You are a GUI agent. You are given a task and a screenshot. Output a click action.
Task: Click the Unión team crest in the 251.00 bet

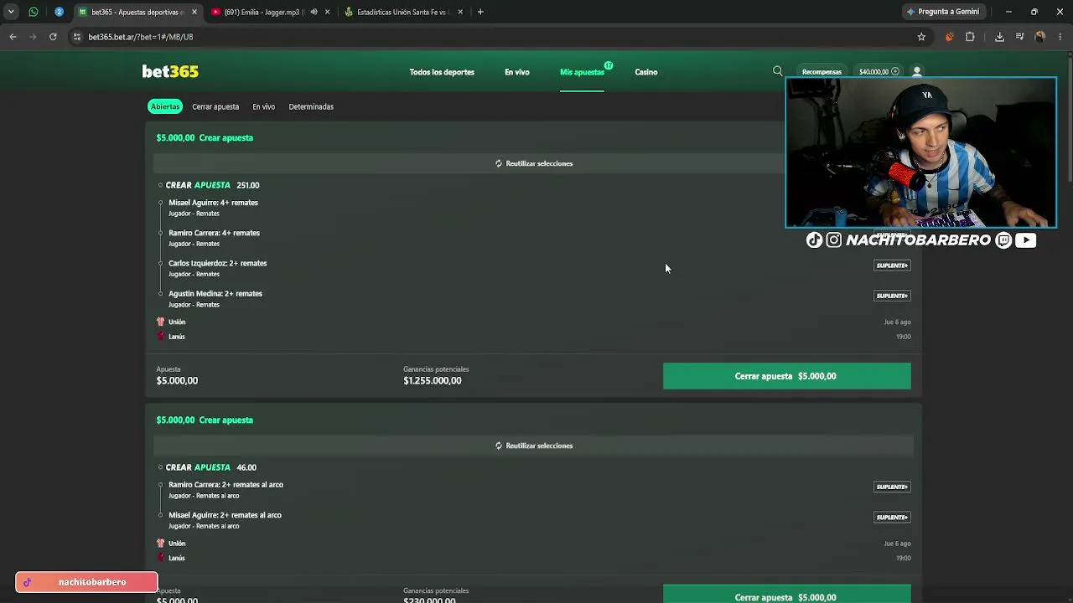coord(161,322)
